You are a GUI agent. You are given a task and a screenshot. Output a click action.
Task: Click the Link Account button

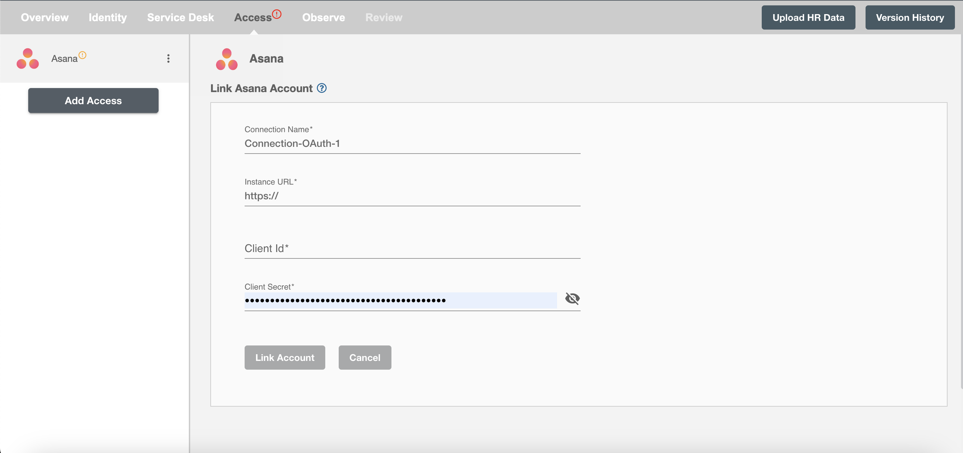(285, 358)
